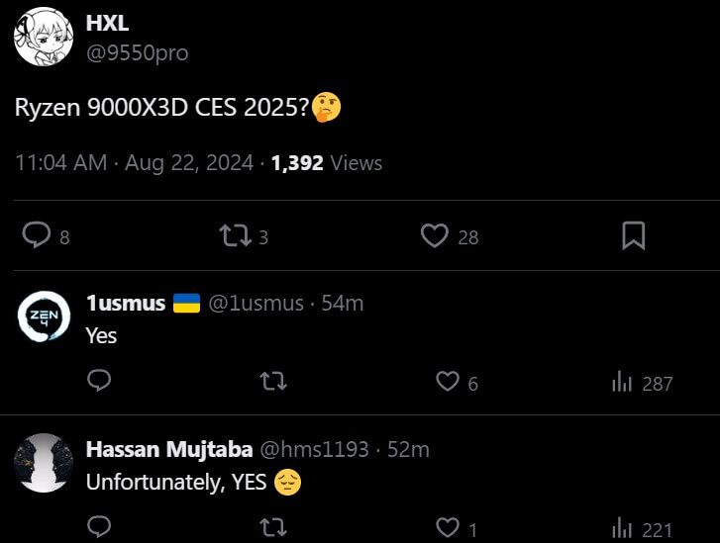Image resolution: width=720 pixels, height=543 pixels.
Task: Open the 11:04 AM post timestamp
Action: [60, 163]
